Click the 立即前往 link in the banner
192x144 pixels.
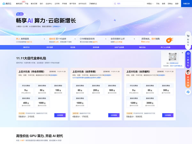[56, 26]
